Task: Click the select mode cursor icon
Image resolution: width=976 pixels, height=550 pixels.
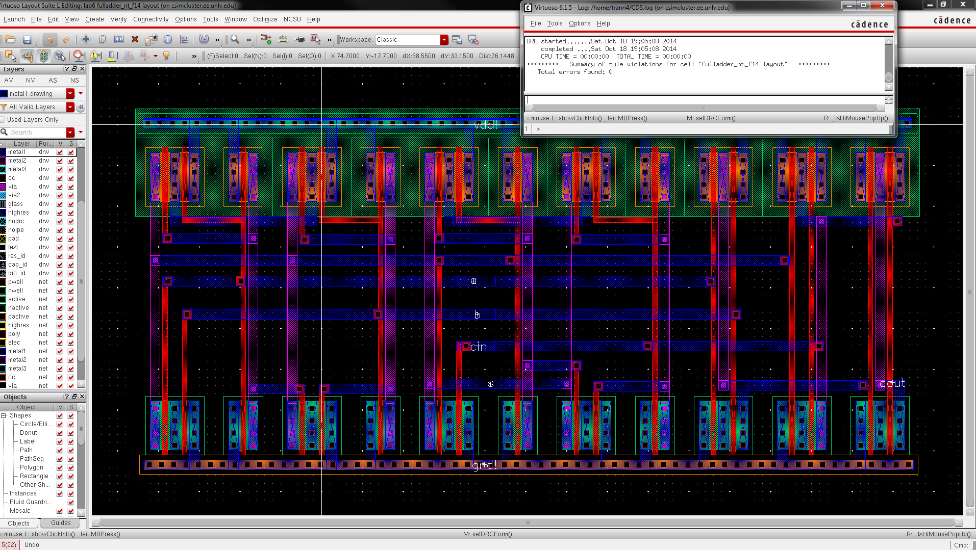Action: coord(10,56)
